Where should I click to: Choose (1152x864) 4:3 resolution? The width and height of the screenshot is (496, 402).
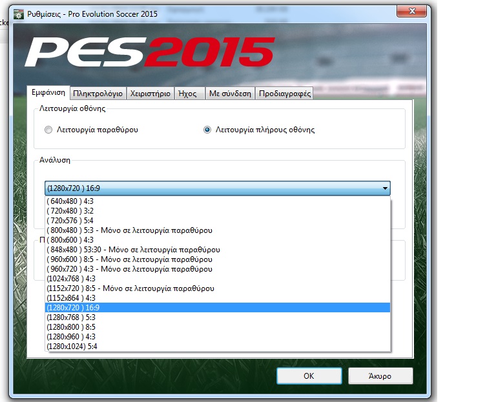pyautogui.click(x=218, y=298)
